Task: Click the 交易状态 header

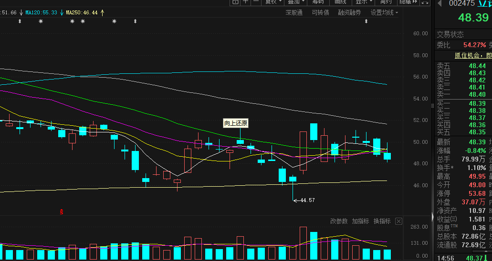Action: coord(450,34)
